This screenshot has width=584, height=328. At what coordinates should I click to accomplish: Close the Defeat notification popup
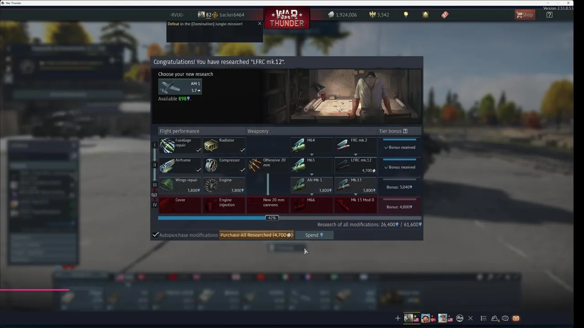tap(260, 24)
